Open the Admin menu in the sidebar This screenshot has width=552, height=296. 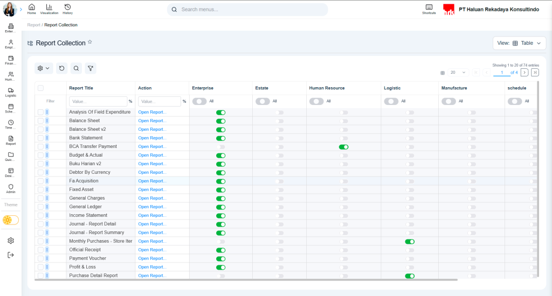point(11,188)
